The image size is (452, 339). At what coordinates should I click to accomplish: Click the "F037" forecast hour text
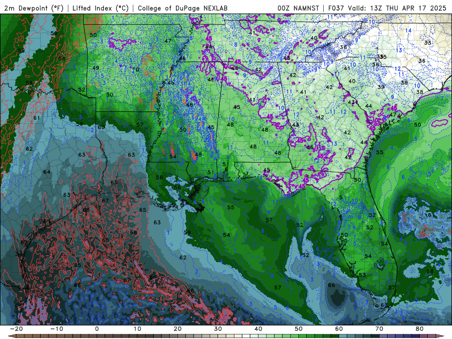(x=336, y=8)
